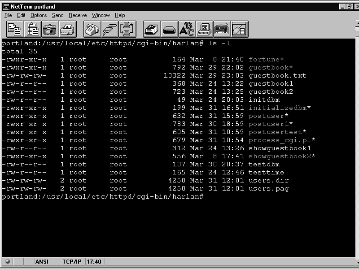Click the camera screen capture icon

(50, 30)
